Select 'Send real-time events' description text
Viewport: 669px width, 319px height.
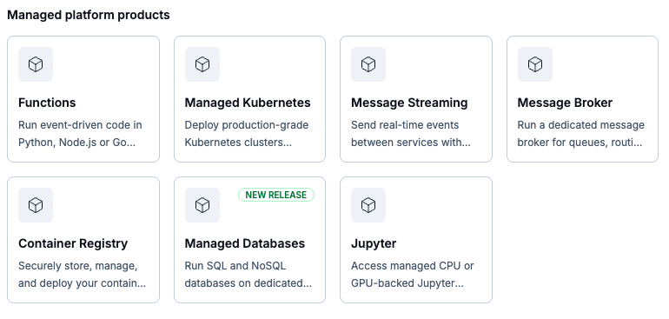[x=405, y=125]
